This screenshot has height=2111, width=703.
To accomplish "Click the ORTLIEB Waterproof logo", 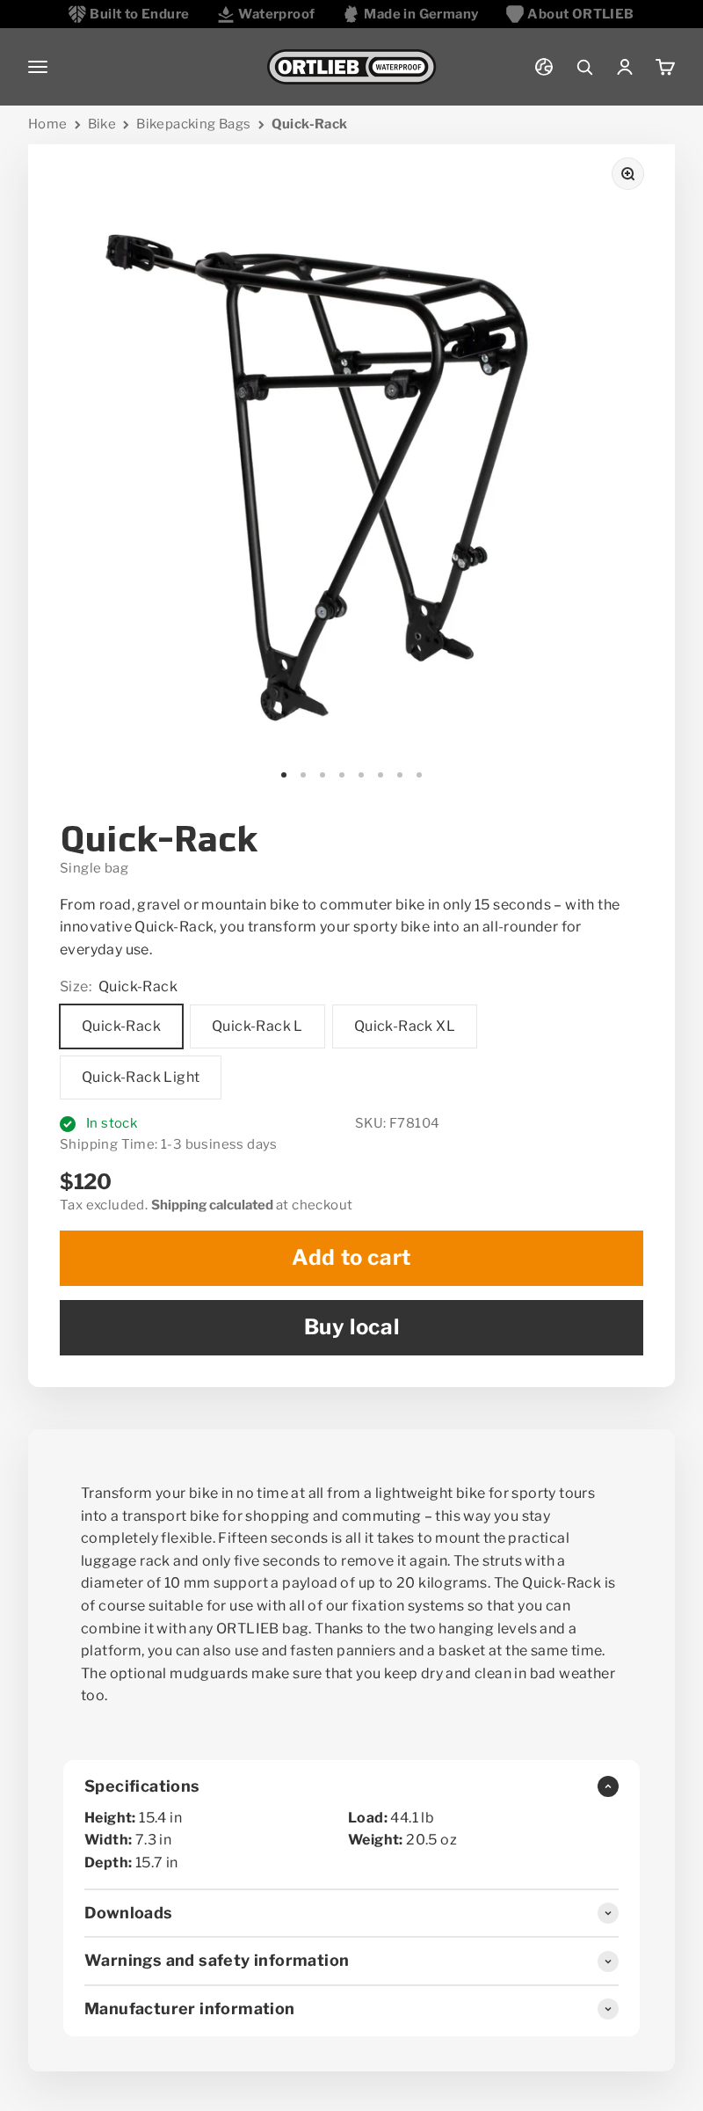I will 351,67.
